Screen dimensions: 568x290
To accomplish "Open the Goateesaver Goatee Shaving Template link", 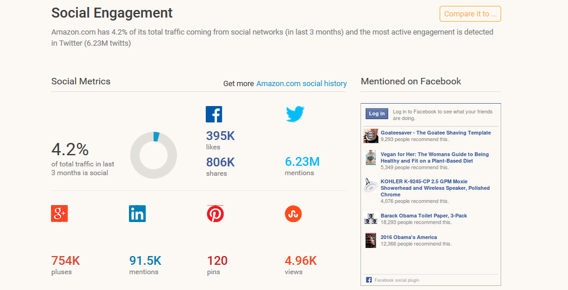I will 436,133.
